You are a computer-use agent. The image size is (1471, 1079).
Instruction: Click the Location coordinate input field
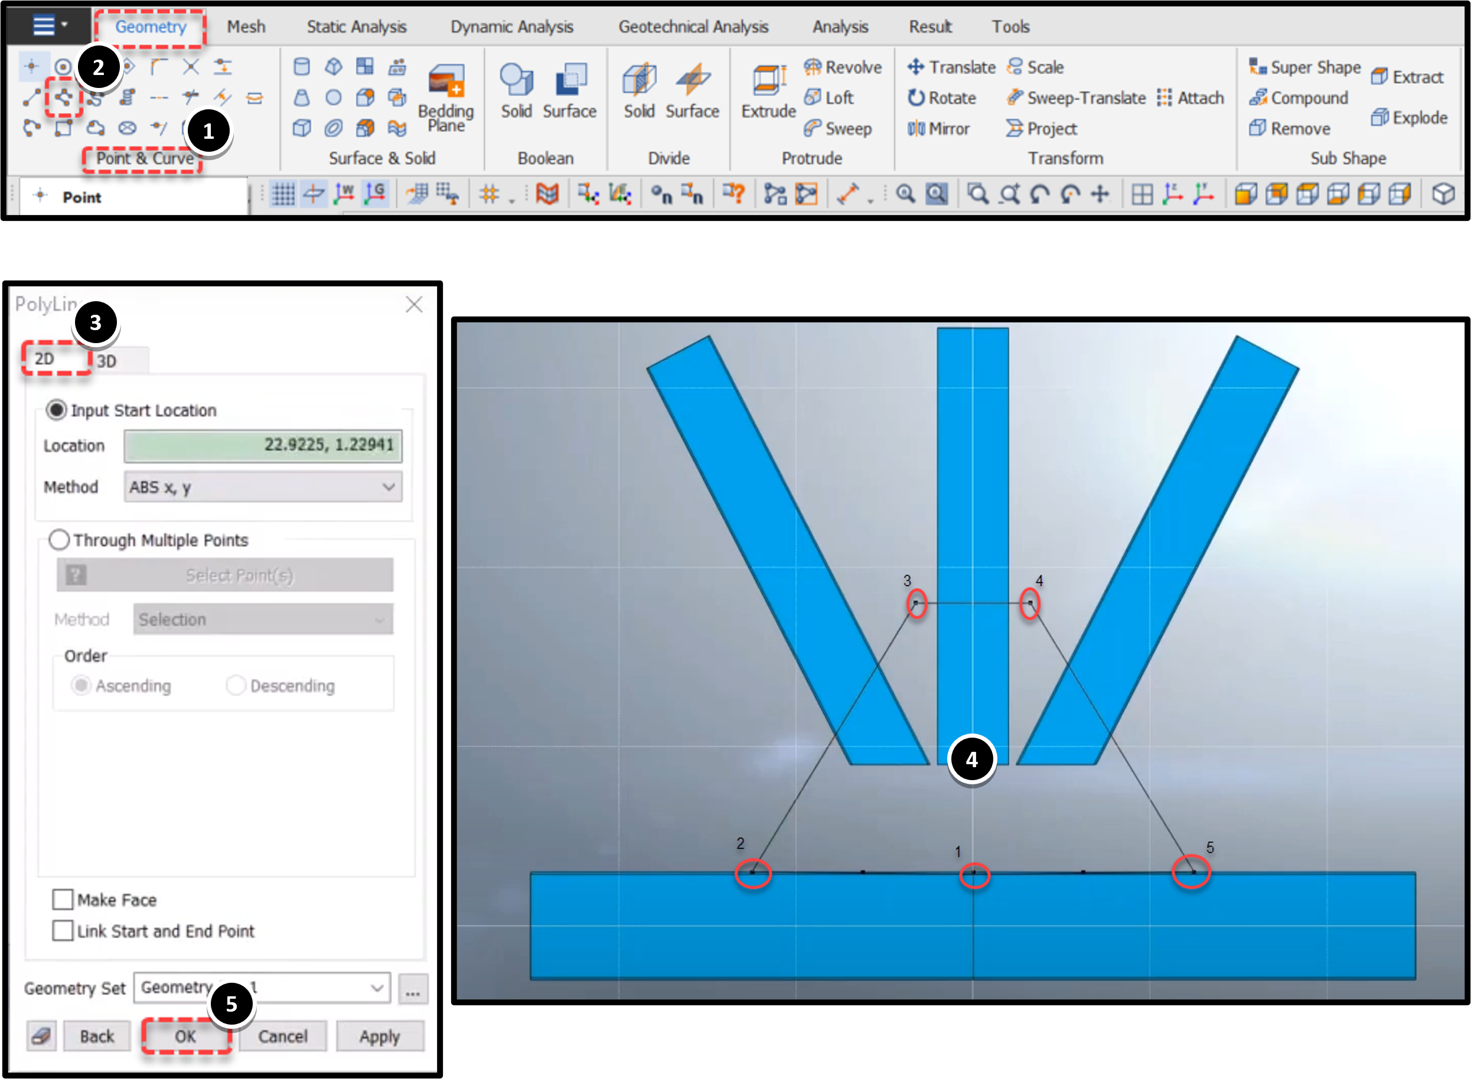[x=262, y=445]
